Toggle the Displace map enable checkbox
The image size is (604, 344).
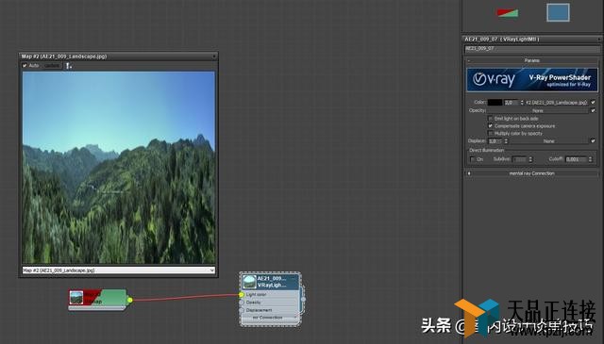pos(593,141)
